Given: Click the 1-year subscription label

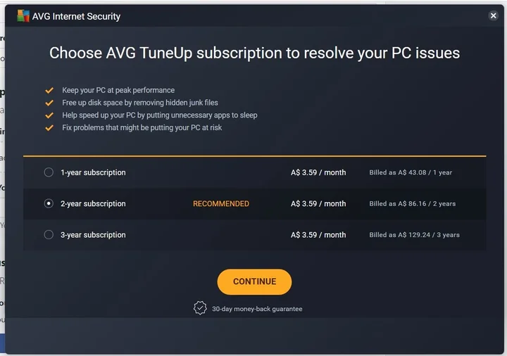Looking at the screenshot, I should click(x=93, y=172).
